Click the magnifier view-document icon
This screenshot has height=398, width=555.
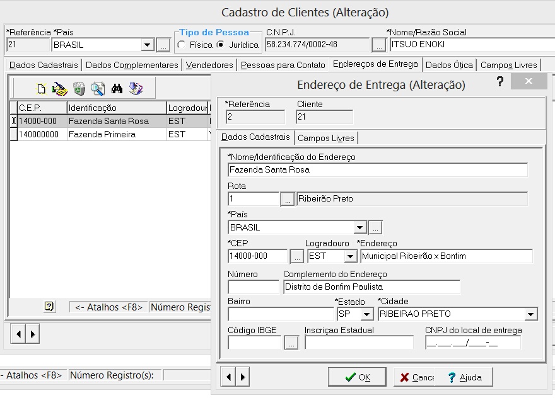(97, 89)
